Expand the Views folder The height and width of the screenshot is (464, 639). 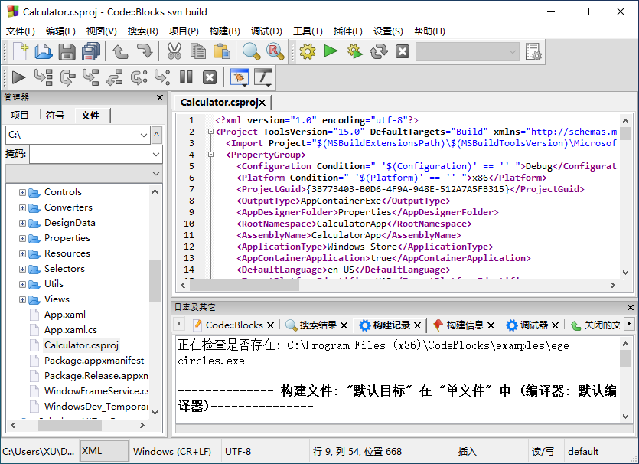pyautogui.click(x=22, y=299)
